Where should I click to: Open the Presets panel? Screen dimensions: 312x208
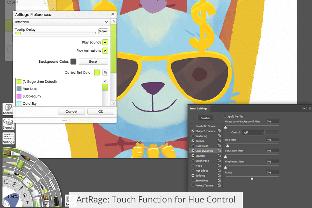coord(70,201)
